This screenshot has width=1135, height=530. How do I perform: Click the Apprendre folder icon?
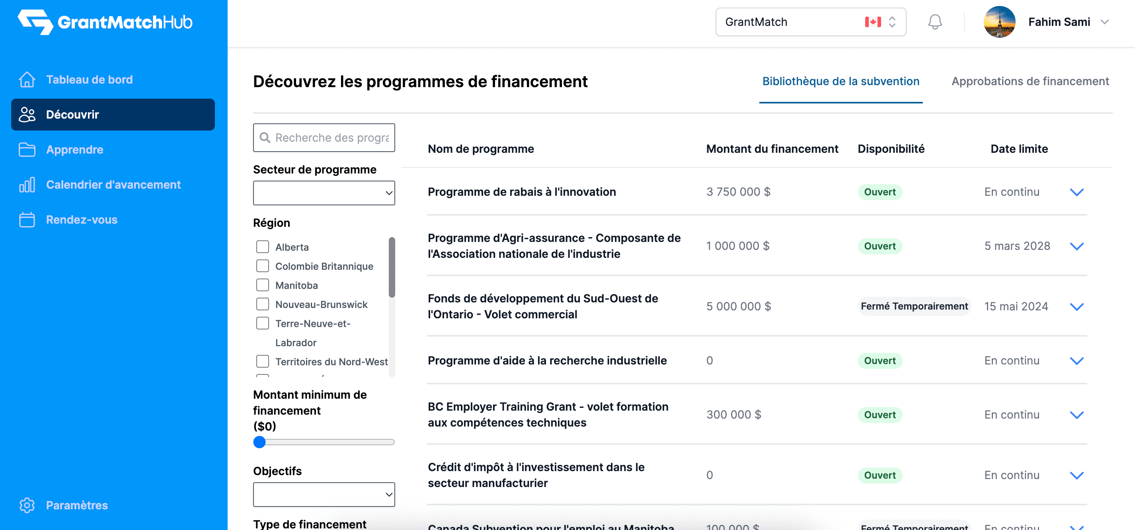point(27,150)
